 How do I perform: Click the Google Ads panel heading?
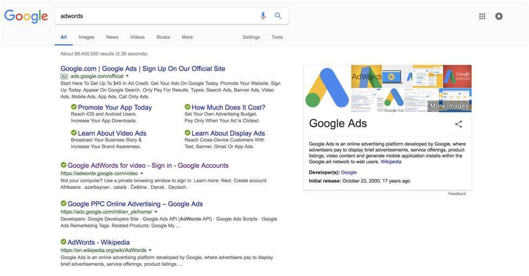[x=338, y=123]
